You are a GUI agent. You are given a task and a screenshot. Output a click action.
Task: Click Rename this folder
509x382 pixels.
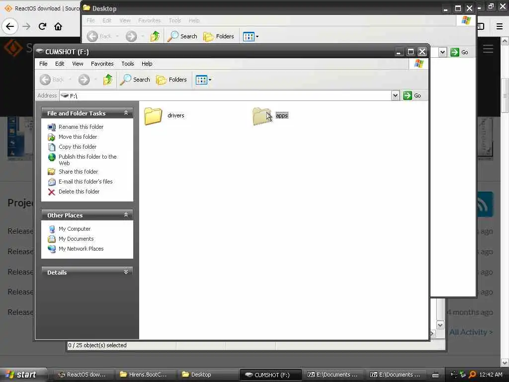pyautogui.click(x=81, y=127)
